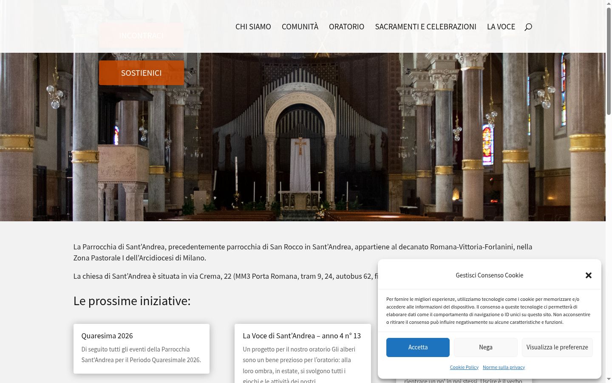612x383 pixels.
Task: Open the site search magnifier icon
Action: click(528, 27)
